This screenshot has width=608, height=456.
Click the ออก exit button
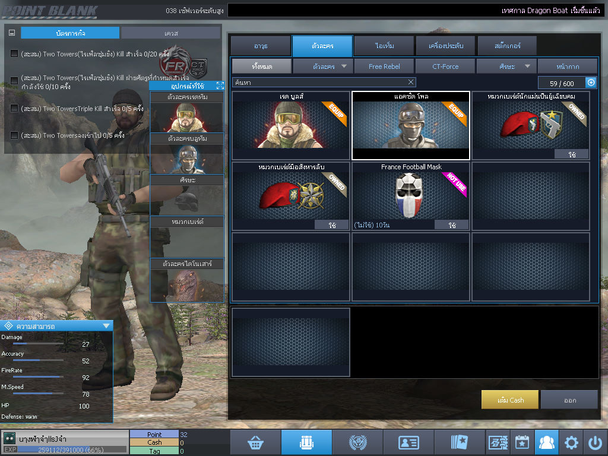(569, 400)
